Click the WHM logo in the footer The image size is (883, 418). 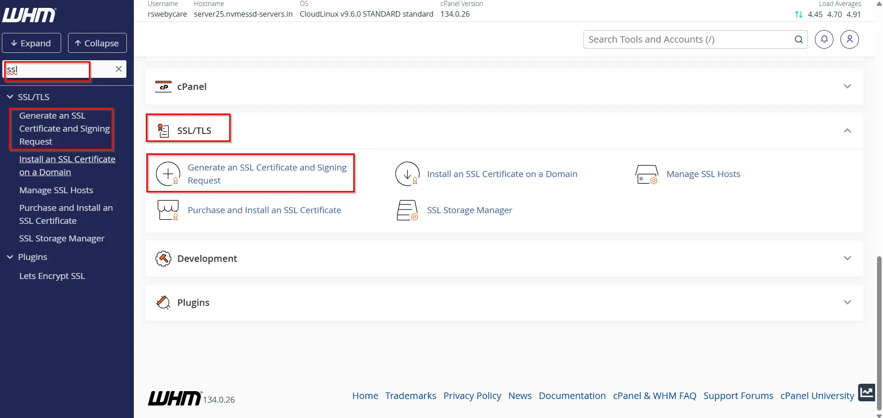[x=175, y=399]
